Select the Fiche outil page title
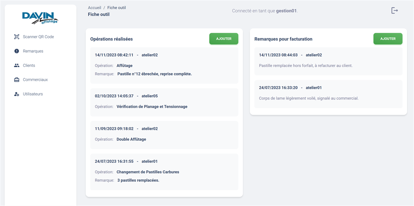The width and height of the screenshot is (414, 206). [x=99, y=14]
